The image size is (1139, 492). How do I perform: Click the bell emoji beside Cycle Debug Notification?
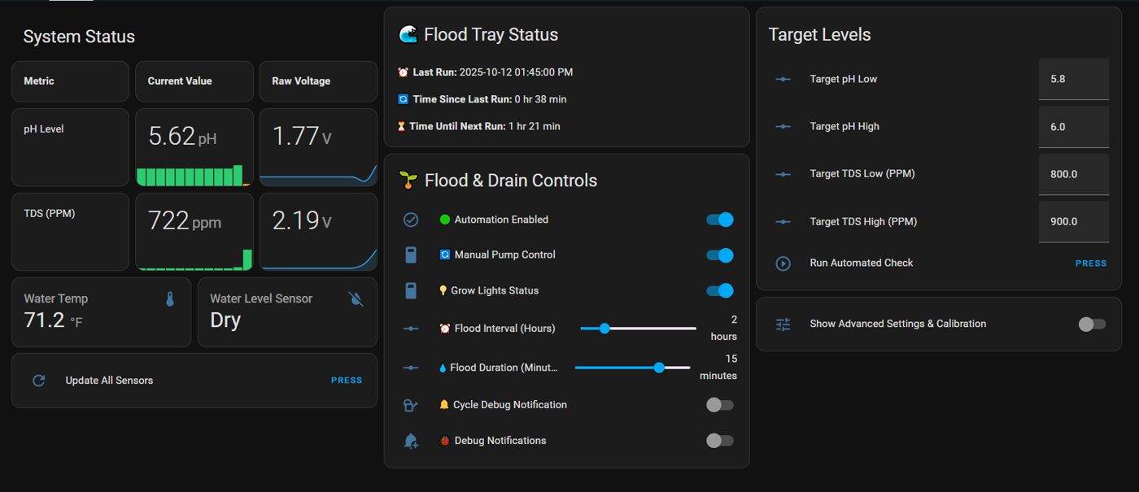444,405
